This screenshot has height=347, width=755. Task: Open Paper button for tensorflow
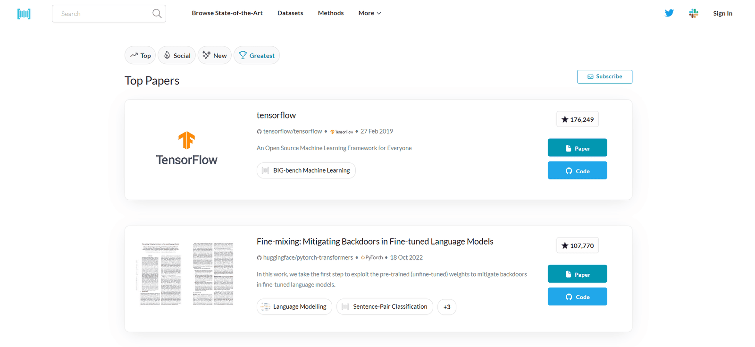tap(578, 148)
